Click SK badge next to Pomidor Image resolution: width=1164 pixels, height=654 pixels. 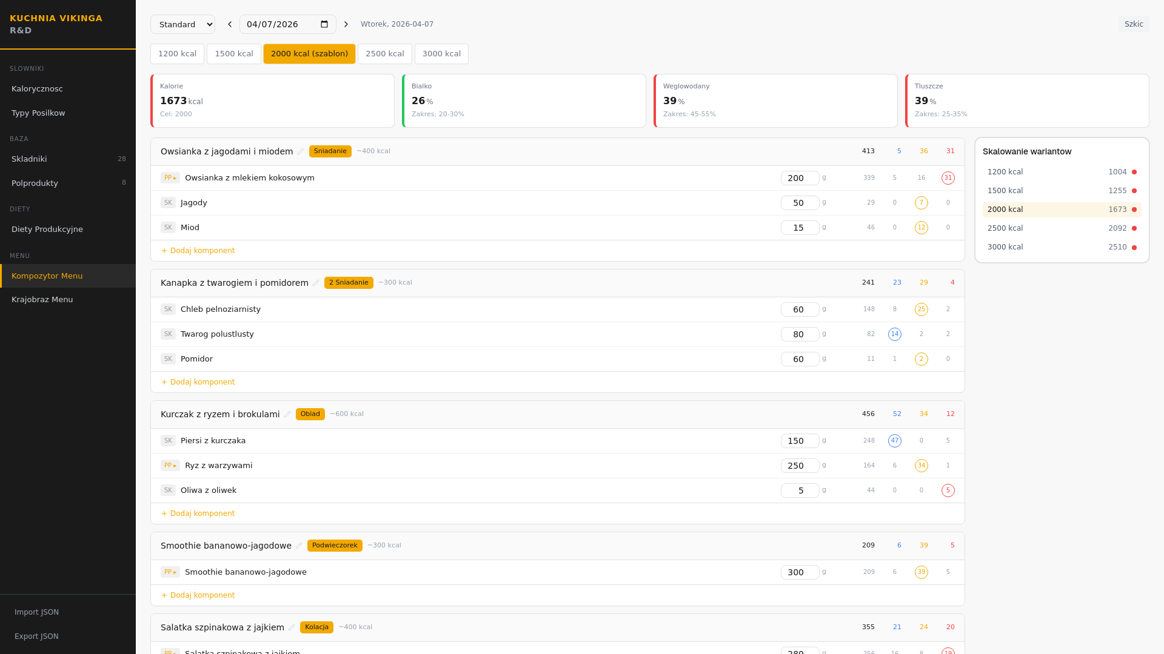168,359
